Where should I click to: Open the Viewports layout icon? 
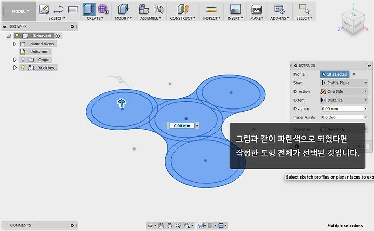pyautogui.click(x=221, y=225)
